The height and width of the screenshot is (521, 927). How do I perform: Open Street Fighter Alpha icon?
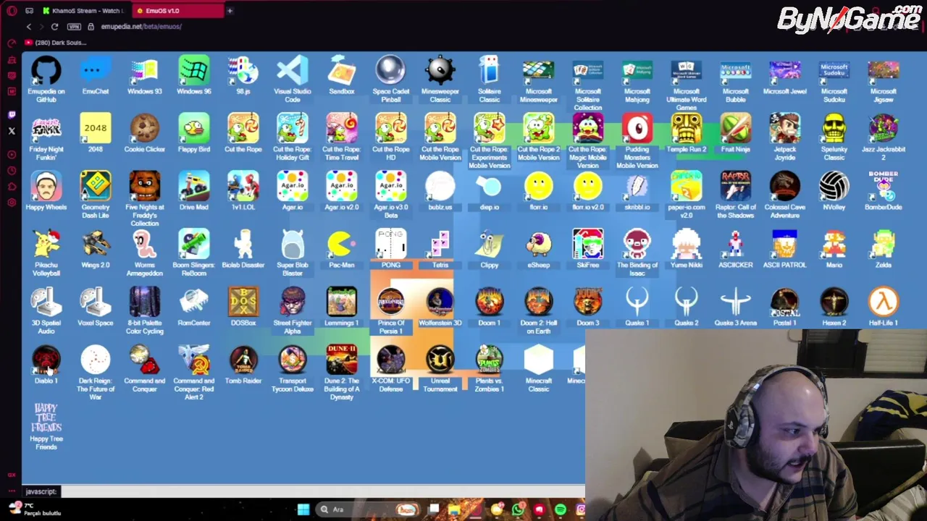point(293,310)
